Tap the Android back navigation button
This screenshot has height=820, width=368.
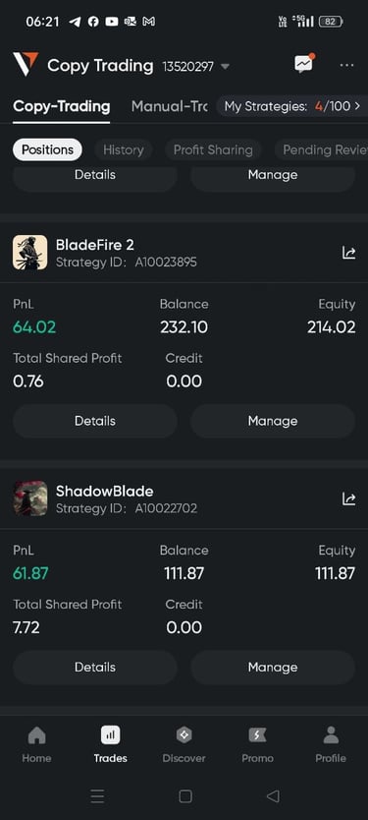[x=273, y=796]
